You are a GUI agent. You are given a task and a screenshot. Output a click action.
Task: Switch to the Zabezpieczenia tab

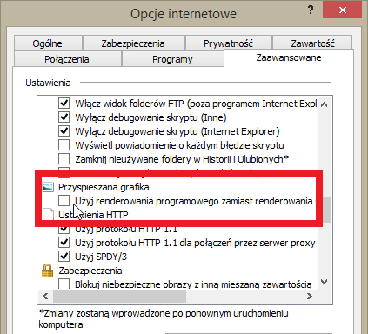[x=133, y=43]
